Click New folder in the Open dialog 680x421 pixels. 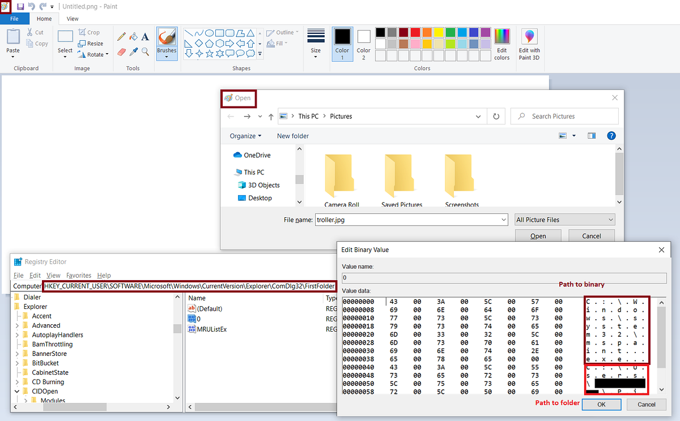pos(293,136)
